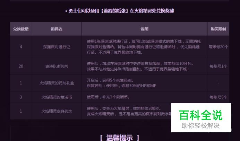Click the 购买限制 column header
This screenshot has height=141, width=240.
[218, 29]
